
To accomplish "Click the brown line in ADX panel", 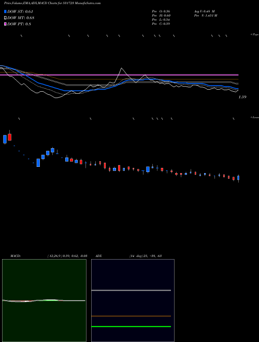I will [x=131, y=316].
